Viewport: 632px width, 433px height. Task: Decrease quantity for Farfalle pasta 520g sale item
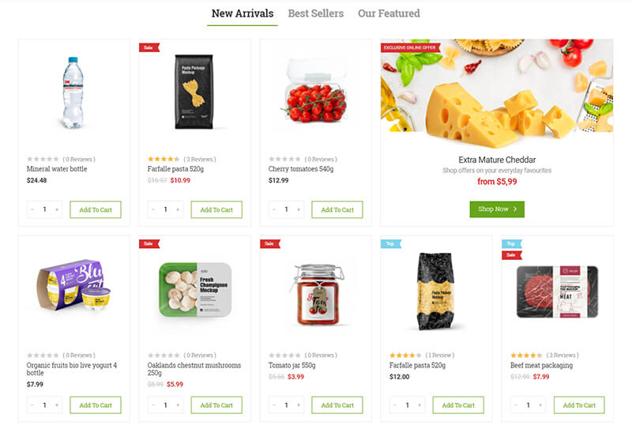click(x=153, y=209)
